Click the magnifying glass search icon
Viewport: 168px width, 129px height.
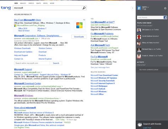[84, 8]
